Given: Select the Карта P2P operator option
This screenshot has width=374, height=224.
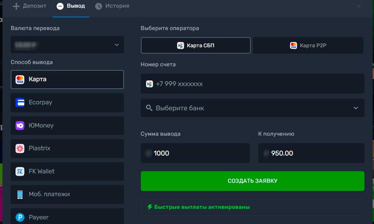Looking at the screenshot, I should (308, 45).
